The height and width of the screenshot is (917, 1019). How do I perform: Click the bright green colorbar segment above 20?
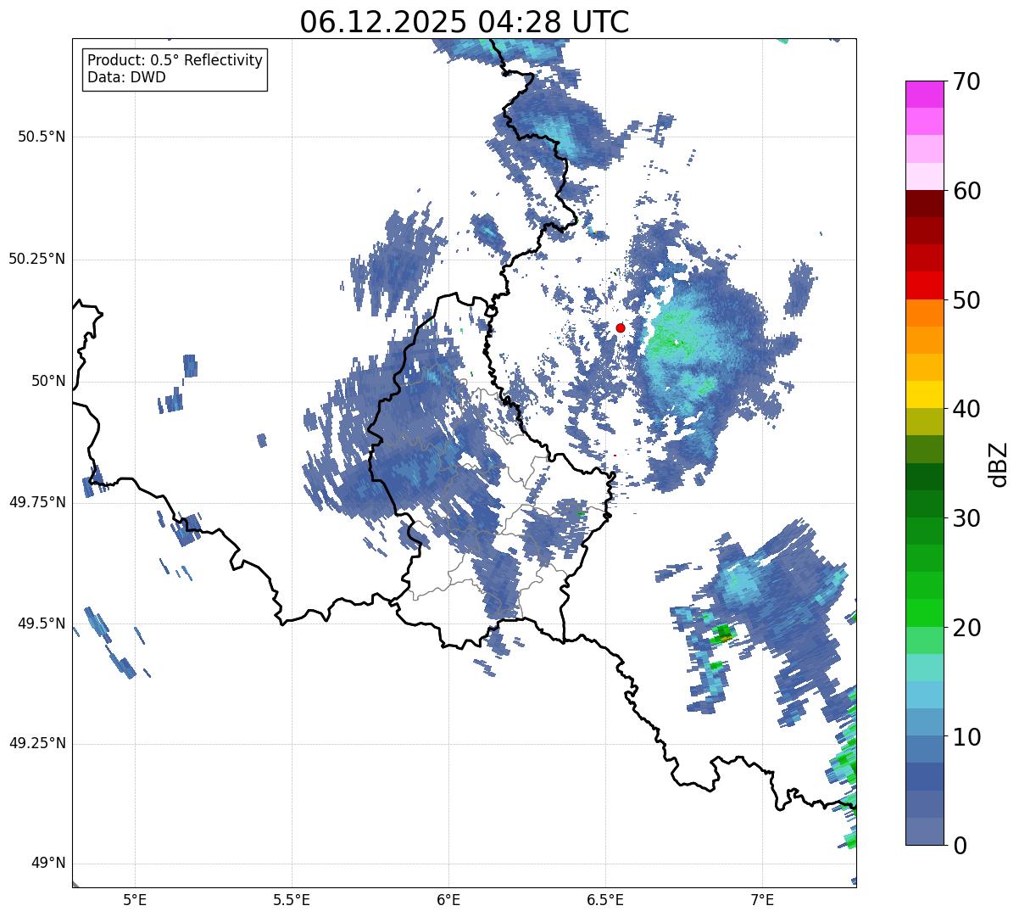(x=924, y=613)
